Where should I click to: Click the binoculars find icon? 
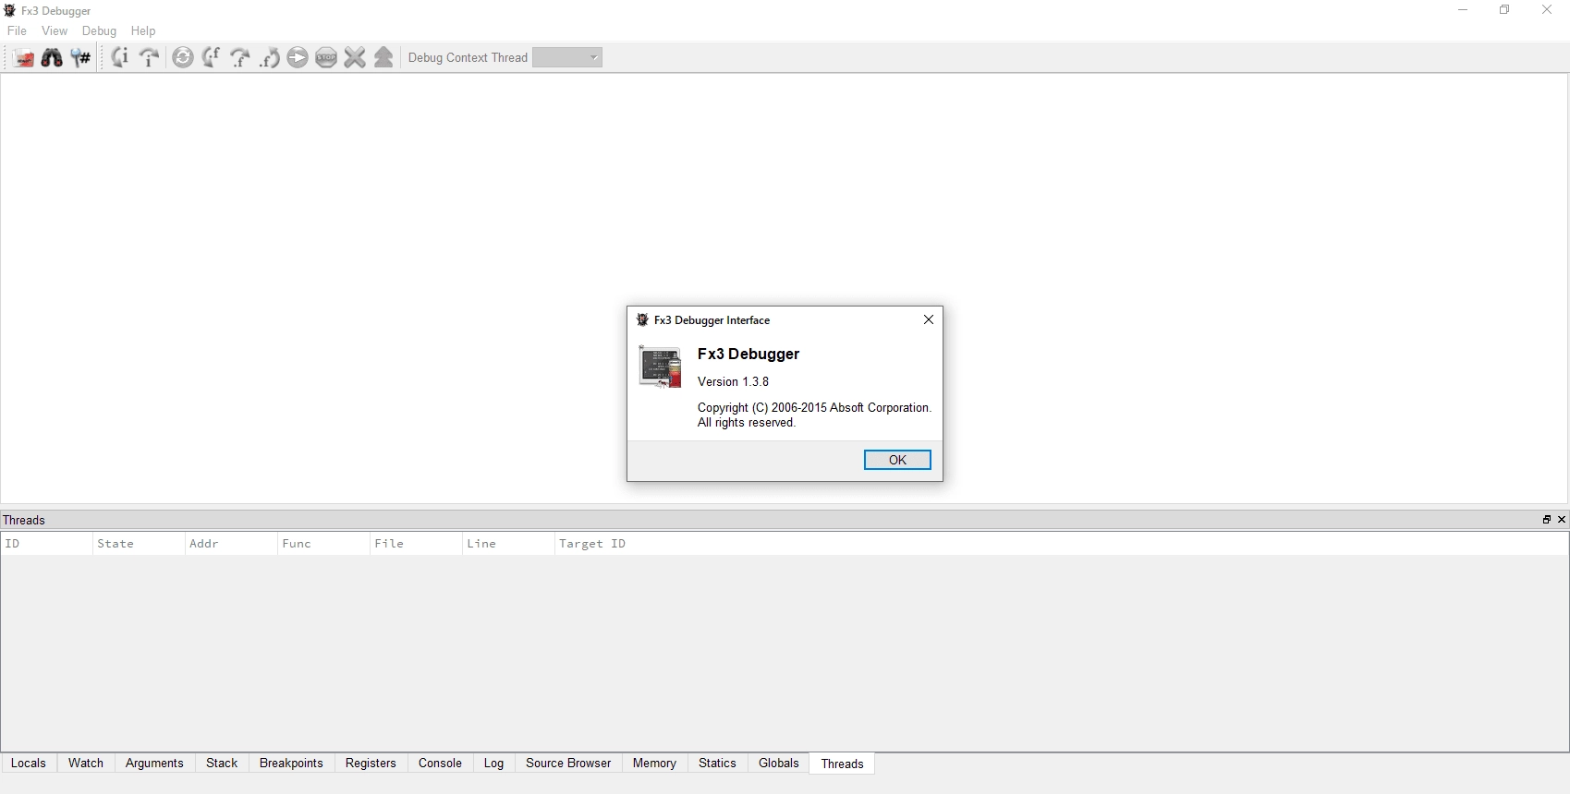[x=52, y=57]
